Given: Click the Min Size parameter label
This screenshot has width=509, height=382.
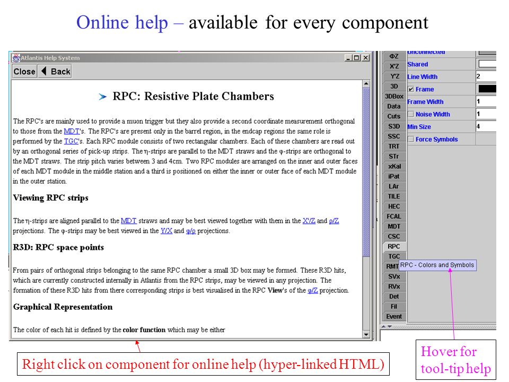Looking at the screenshot, I should pos(419,127).
